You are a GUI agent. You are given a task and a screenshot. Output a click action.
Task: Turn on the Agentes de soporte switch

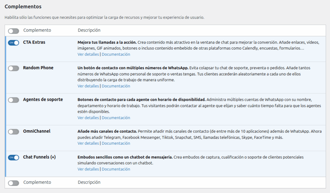[14, 100]
